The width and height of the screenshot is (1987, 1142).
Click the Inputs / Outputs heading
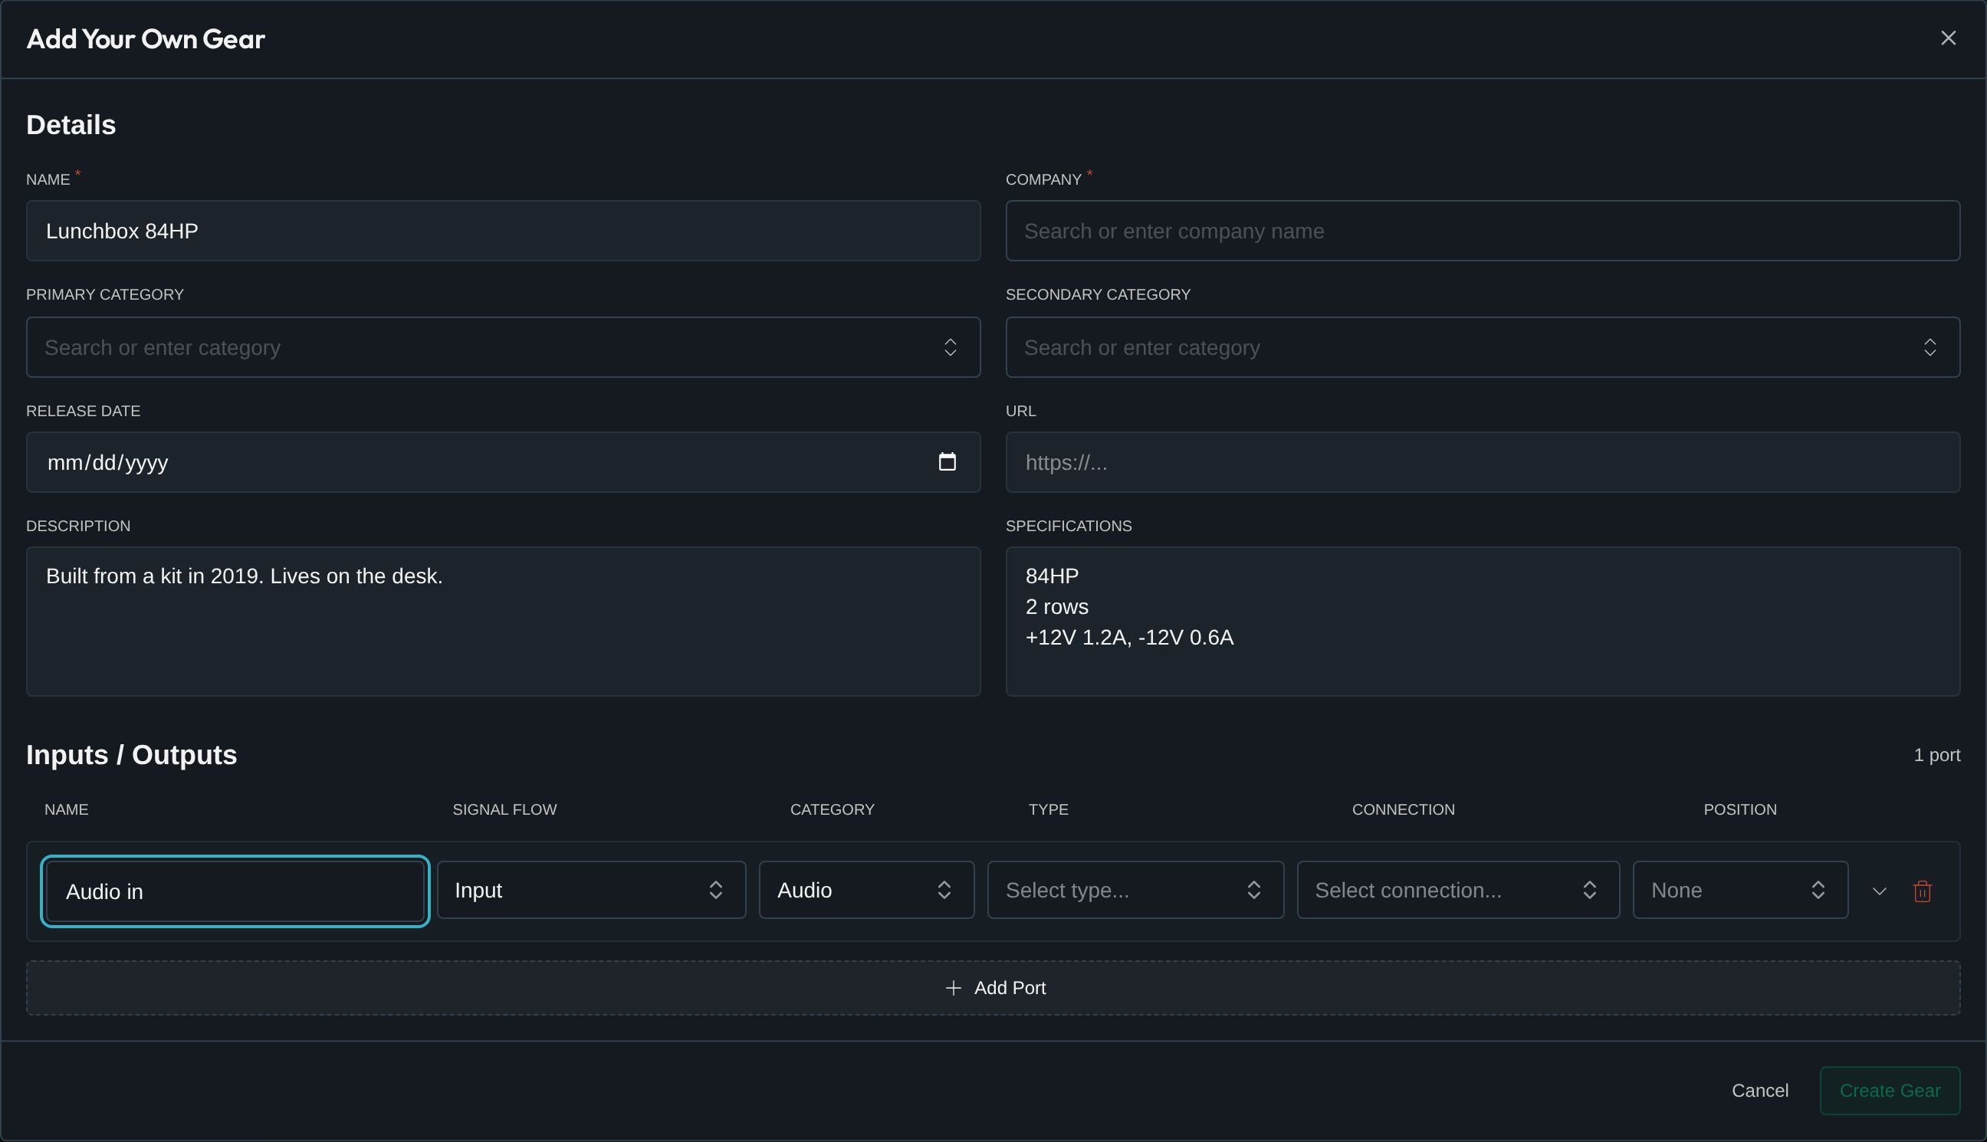(x=132, y=754)
